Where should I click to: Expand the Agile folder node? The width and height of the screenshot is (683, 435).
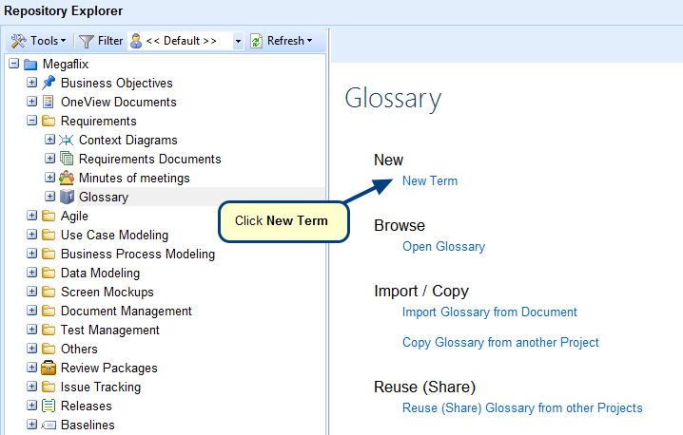tap(31, 216)
